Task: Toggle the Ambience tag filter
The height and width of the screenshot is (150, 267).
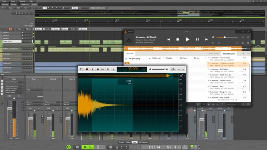Action: (82, 29)
